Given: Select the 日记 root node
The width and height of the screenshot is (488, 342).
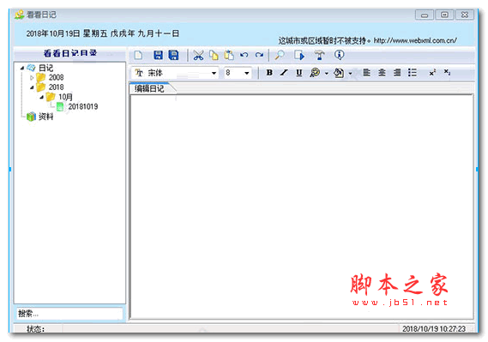Looking at the screenshot, I should click(46, 68).
